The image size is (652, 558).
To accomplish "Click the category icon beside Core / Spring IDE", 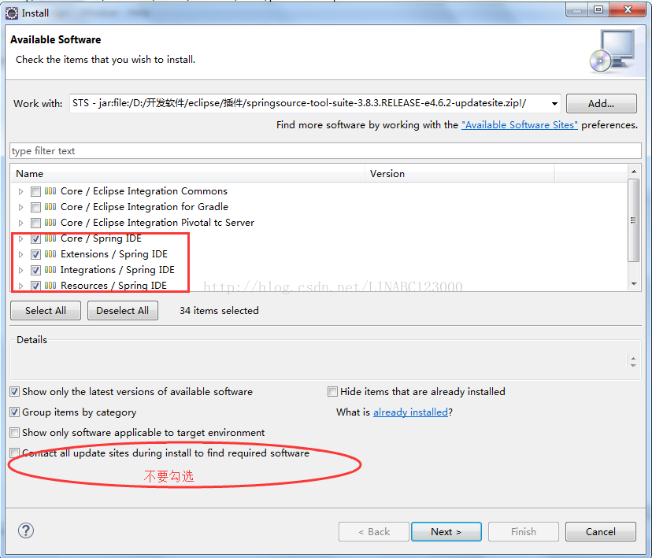I will coord(50,238).
